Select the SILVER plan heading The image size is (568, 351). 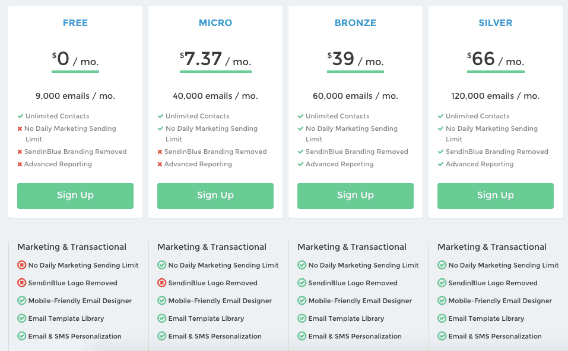(x=496, y=22)
